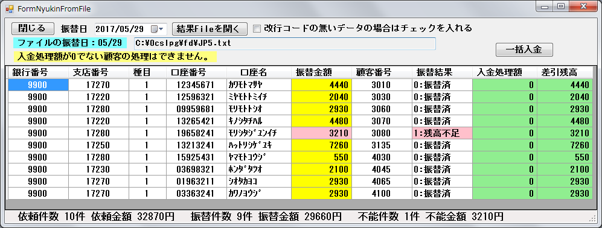The width and height of the screenshot is (602, 228).
Task: Click the 振替日 date text 2017/05/29
Action: click(119, 29)
